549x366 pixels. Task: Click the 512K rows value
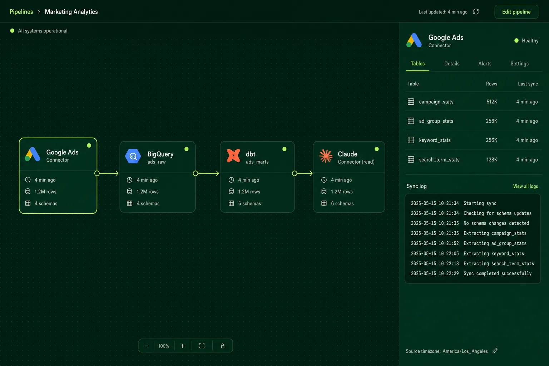coord(492,102)
